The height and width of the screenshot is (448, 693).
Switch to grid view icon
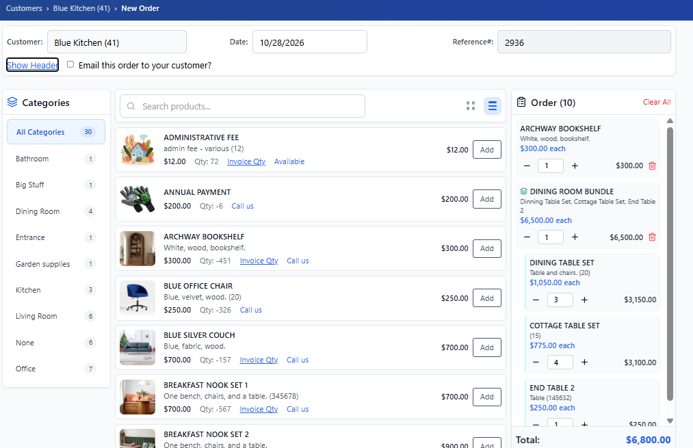471,106
